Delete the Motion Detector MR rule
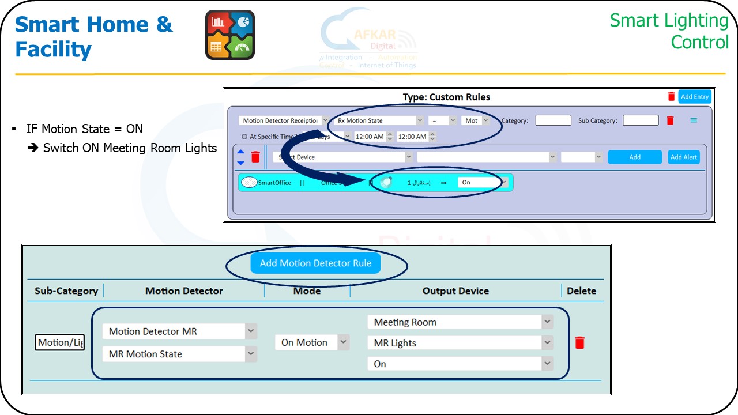The width and height of the screenshot is (738, 415). click(579, 343)
